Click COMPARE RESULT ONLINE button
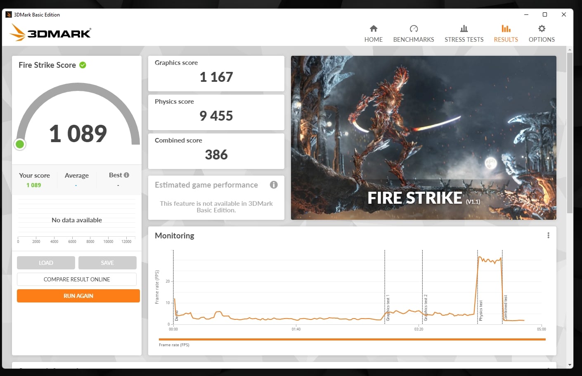This screenshot has width=582, height=376. point(77,279)
